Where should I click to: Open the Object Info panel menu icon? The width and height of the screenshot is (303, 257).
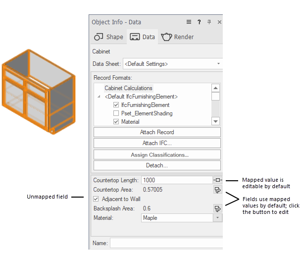[189, 22]
